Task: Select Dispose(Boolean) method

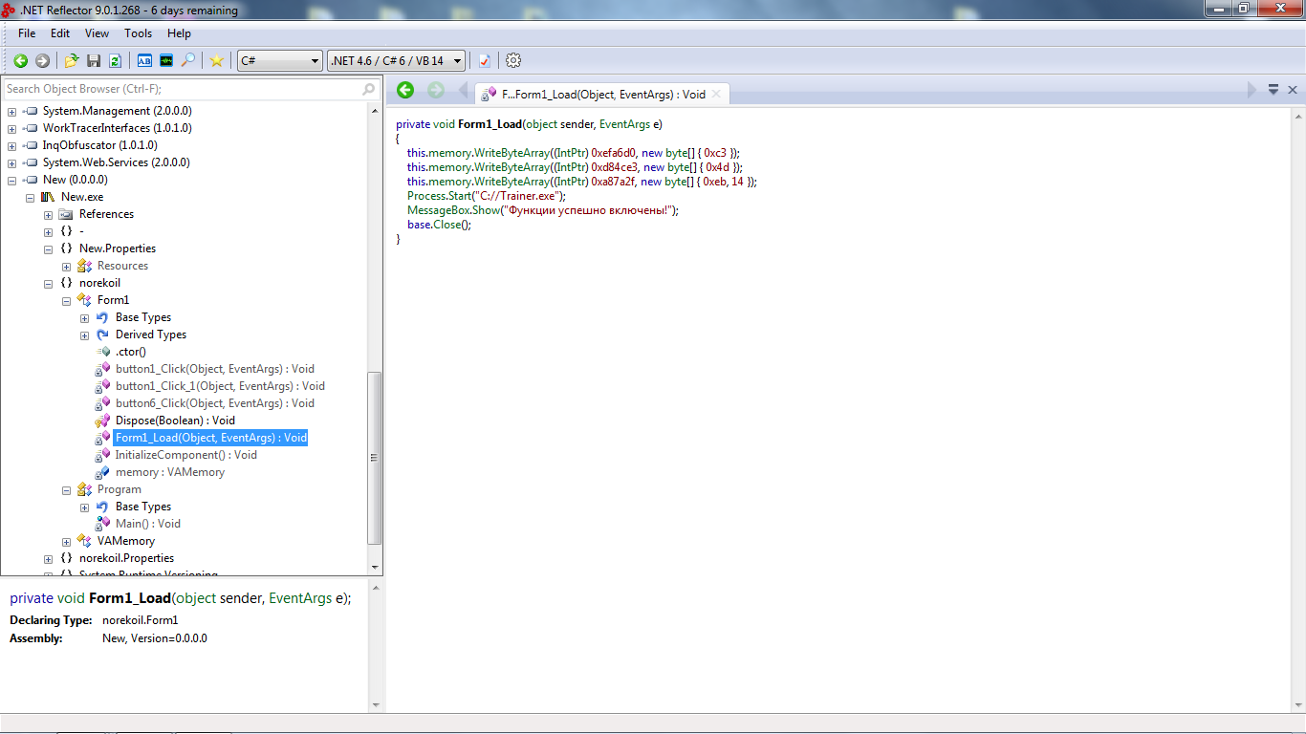Action: pyautogui.click(x=175, y=421)
